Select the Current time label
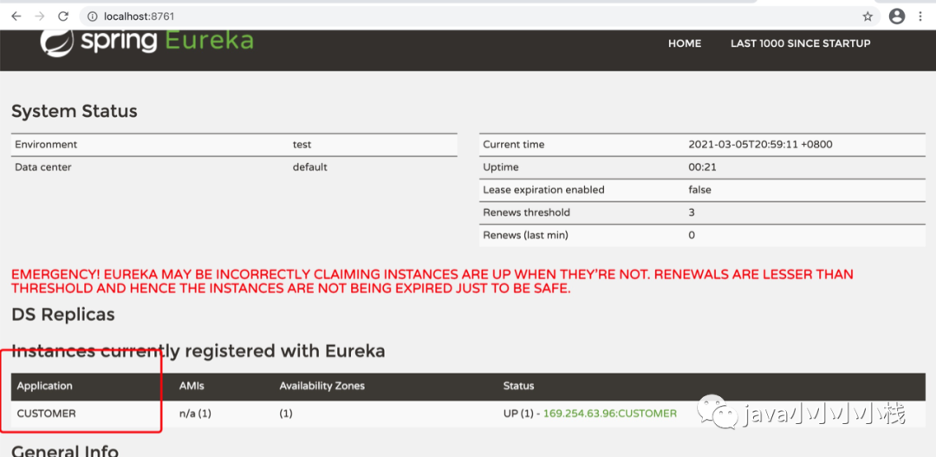 [514, 145]
